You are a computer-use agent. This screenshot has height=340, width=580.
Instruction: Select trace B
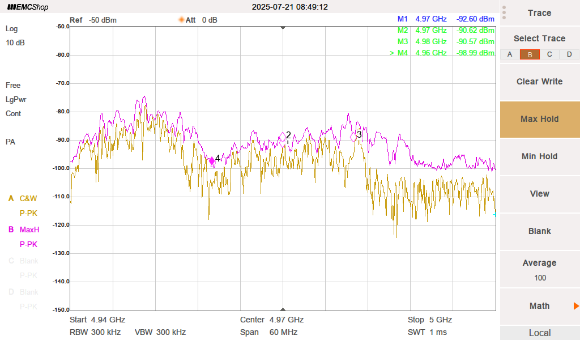(x=530, y=54)
